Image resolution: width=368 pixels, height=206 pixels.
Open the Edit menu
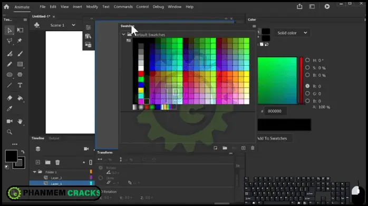click(53, 7)
